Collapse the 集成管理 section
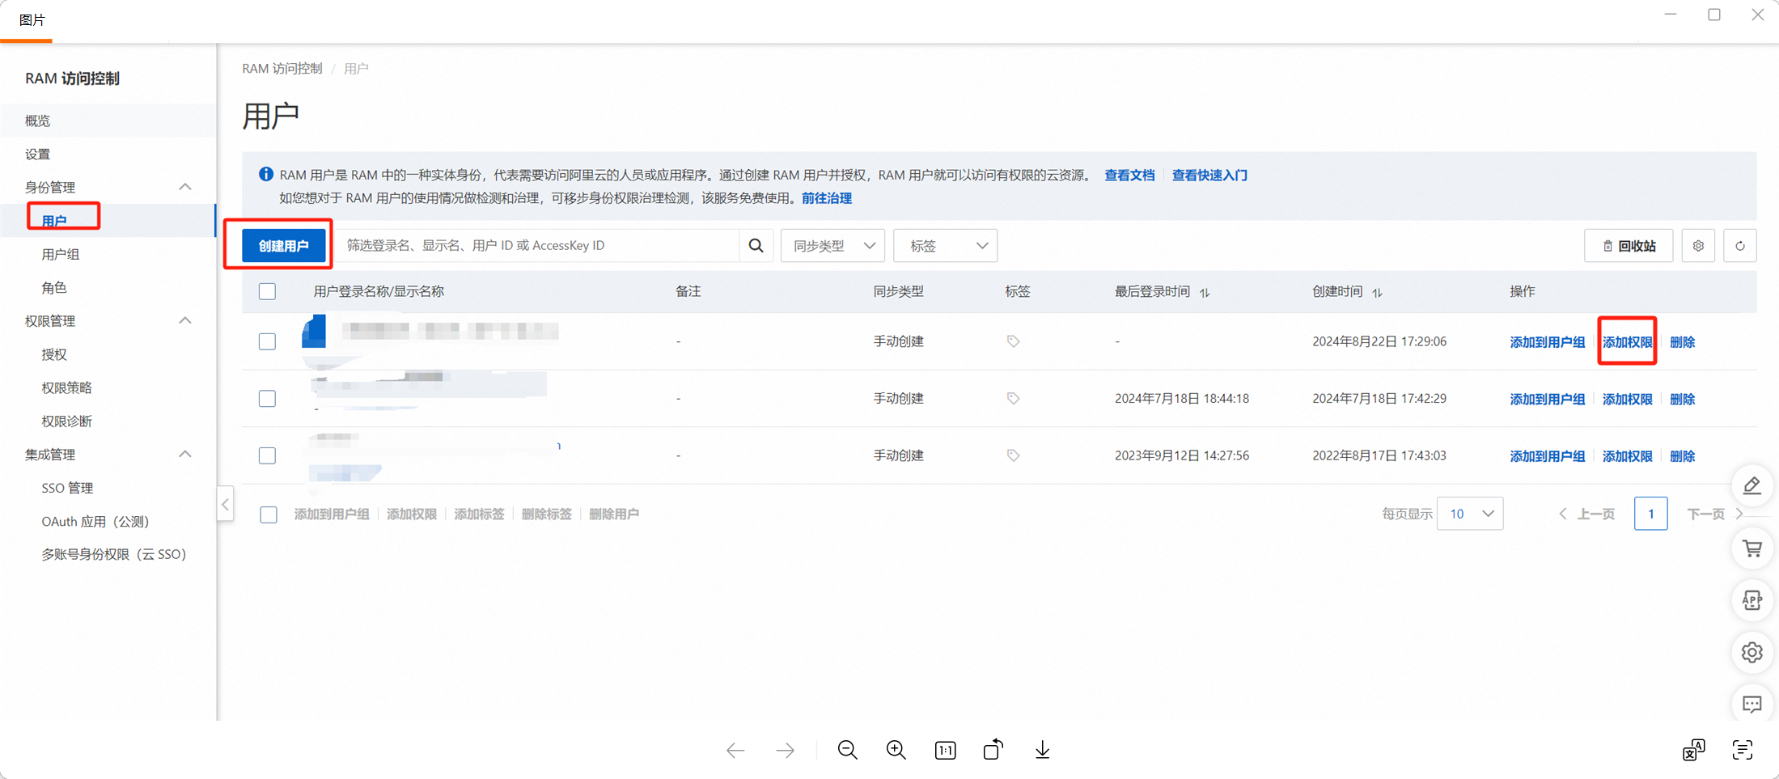Viewport: 1779px width, 779px height. 185,454
